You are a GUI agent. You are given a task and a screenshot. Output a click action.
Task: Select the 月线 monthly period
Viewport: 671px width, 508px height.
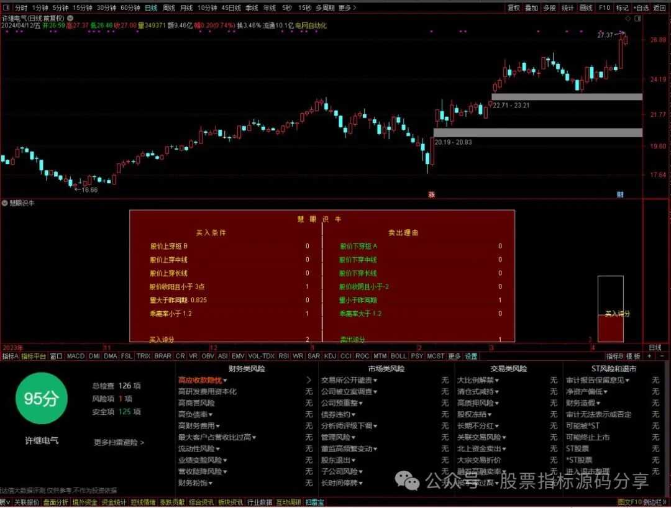pos(186,7)
